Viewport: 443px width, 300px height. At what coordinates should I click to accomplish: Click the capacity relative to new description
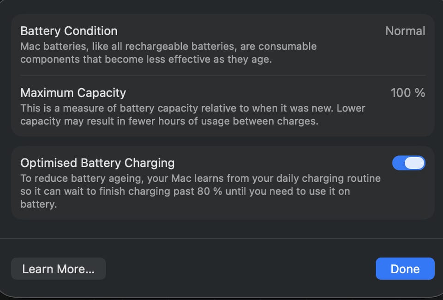click(x=192, y=115)
